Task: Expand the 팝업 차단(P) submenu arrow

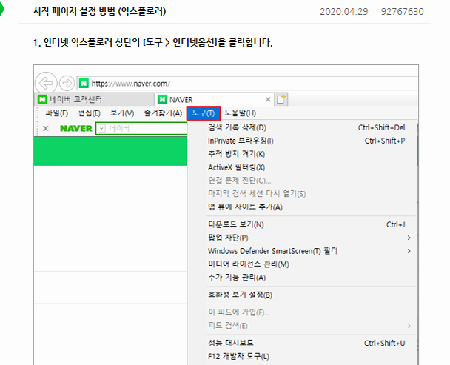Action: [x=409, y=238]
